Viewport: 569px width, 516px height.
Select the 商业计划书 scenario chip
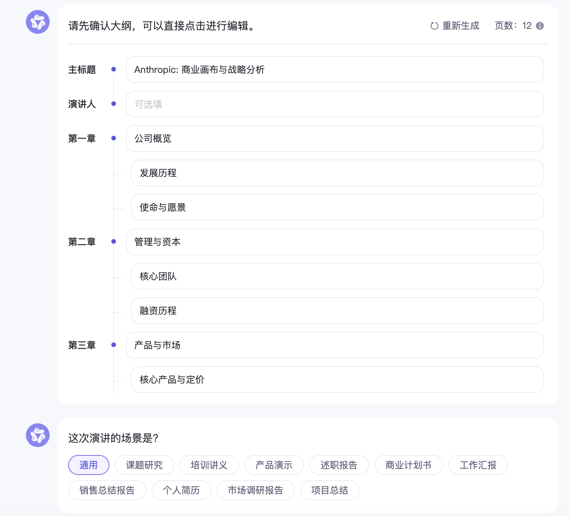(409, 465)
